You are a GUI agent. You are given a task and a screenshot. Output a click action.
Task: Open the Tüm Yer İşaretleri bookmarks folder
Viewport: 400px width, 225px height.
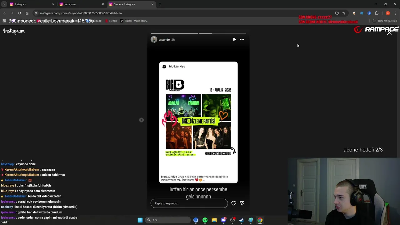[385, 21]
